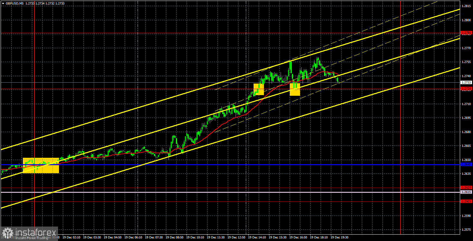Image resolution: width=473 pixels, height=241 pixels.
Task: Select the red 1.2620 level tag
Action: (x=466, y=187)
